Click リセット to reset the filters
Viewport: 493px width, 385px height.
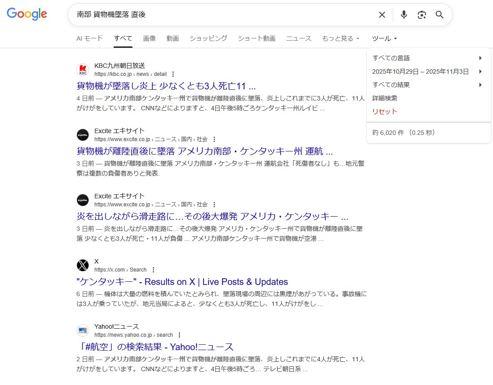coord(385,112)
